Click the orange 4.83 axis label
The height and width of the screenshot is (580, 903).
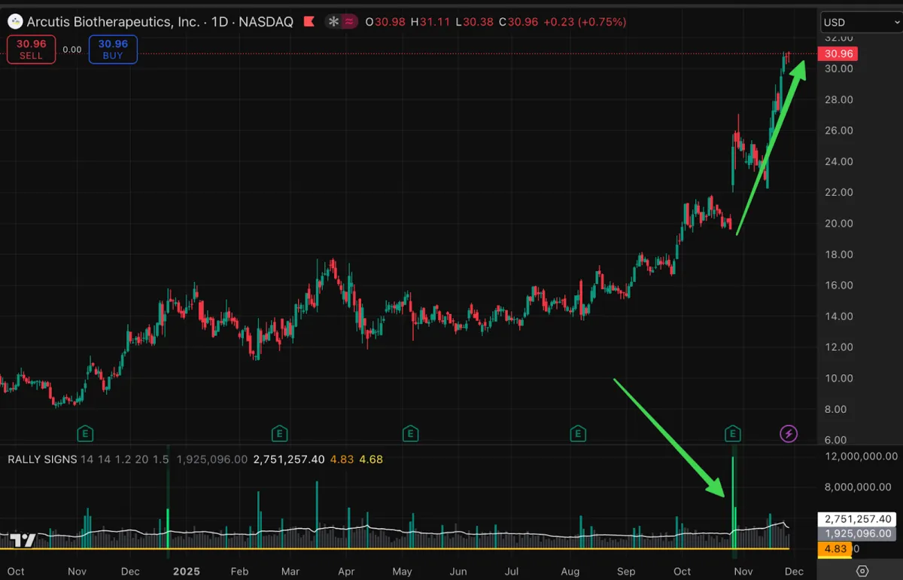835,549
